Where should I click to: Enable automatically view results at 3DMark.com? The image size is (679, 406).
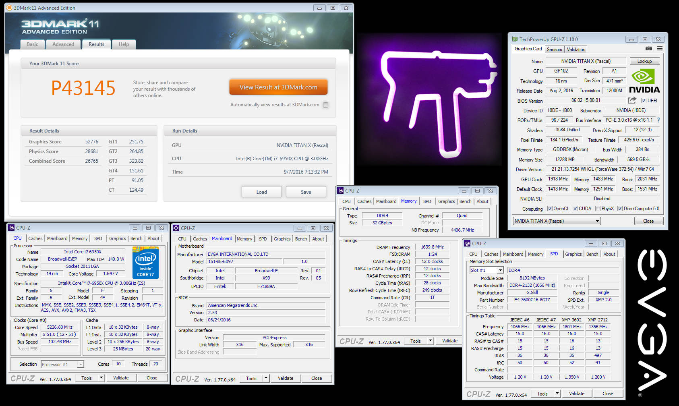click(x=325, y=105)
